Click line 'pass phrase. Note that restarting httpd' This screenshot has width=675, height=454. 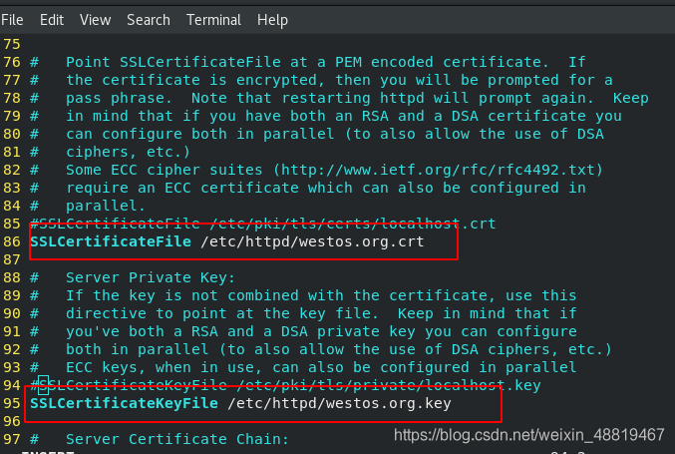pos(339,98)
